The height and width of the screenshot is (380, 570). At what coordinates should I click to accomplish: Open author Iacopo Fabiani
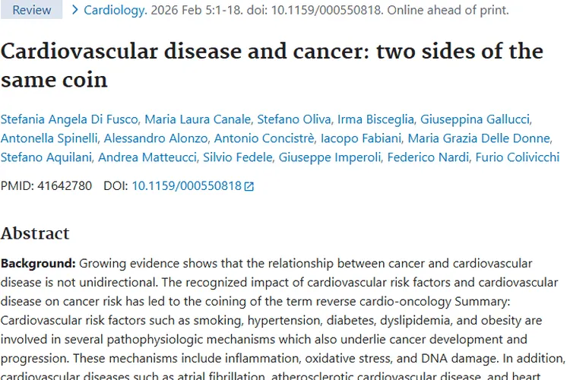coord(361,138)
